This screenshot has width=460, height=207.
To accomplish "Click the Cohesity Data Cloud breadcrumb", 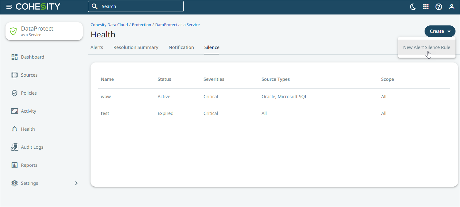I will click(109, 25).
